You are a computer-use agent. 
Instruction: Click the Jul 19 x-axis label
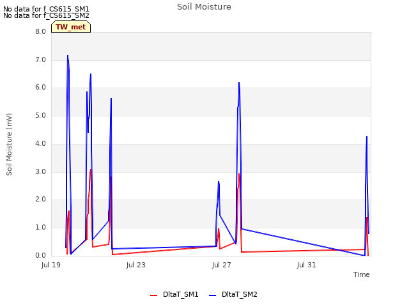pyautogui.click(x=51, y=265)
